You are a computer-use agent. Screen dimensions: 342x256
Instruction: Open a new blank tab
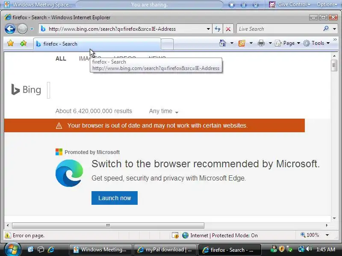tap(167, 44)
